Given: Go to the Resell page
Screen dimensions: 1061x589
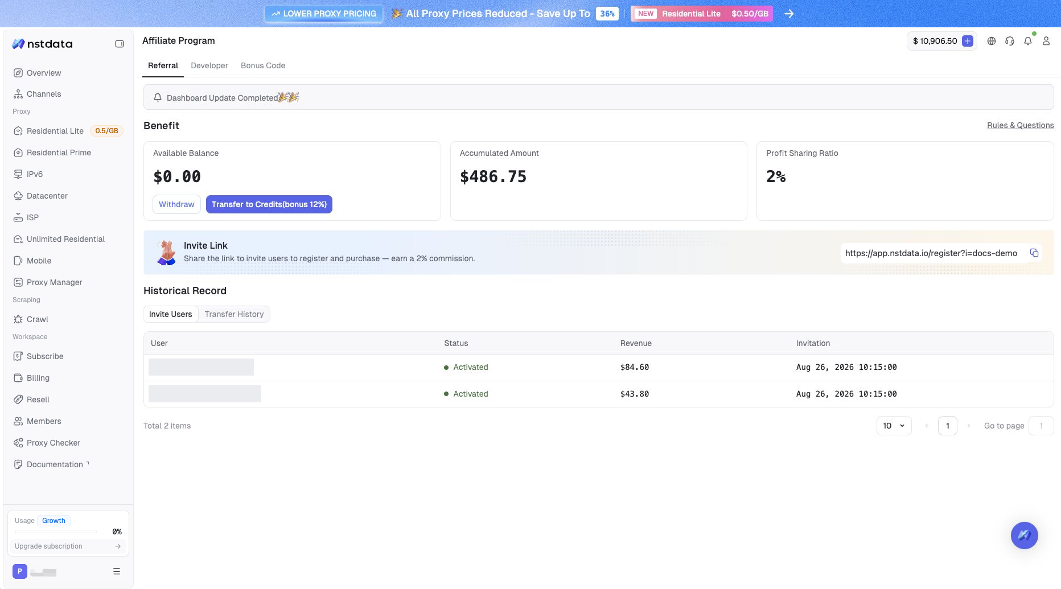Looking at the screenshot, I should click(68, 399).
